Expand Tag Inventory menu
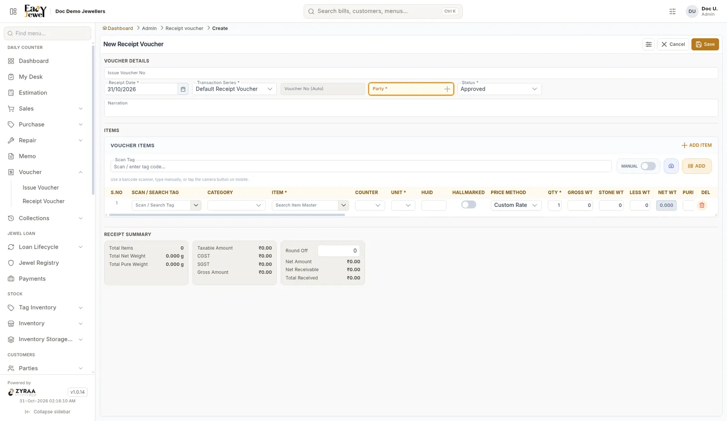Viewport: 727px width, 421px height. pyautogui.click(x=46, y=308)
